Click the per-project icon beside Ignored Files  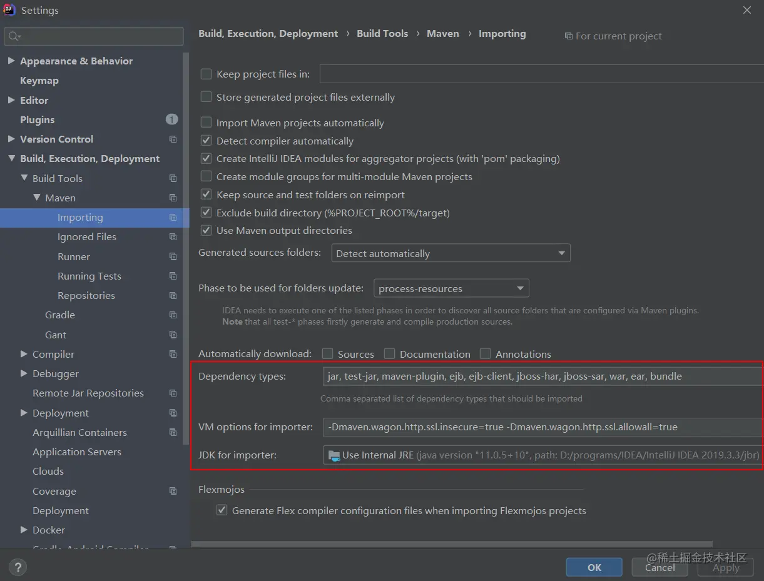(173, 237)
